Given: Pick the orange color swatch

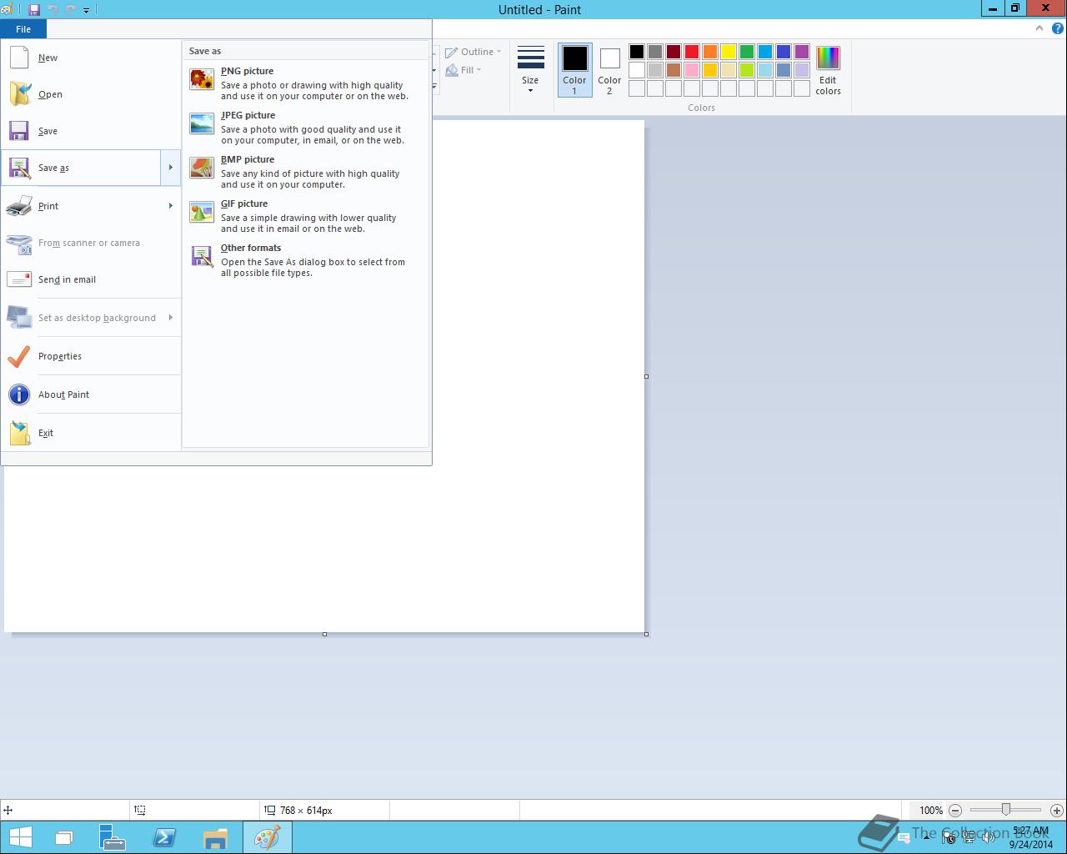Looking at the screenshot, I should (x=710, y=52).
